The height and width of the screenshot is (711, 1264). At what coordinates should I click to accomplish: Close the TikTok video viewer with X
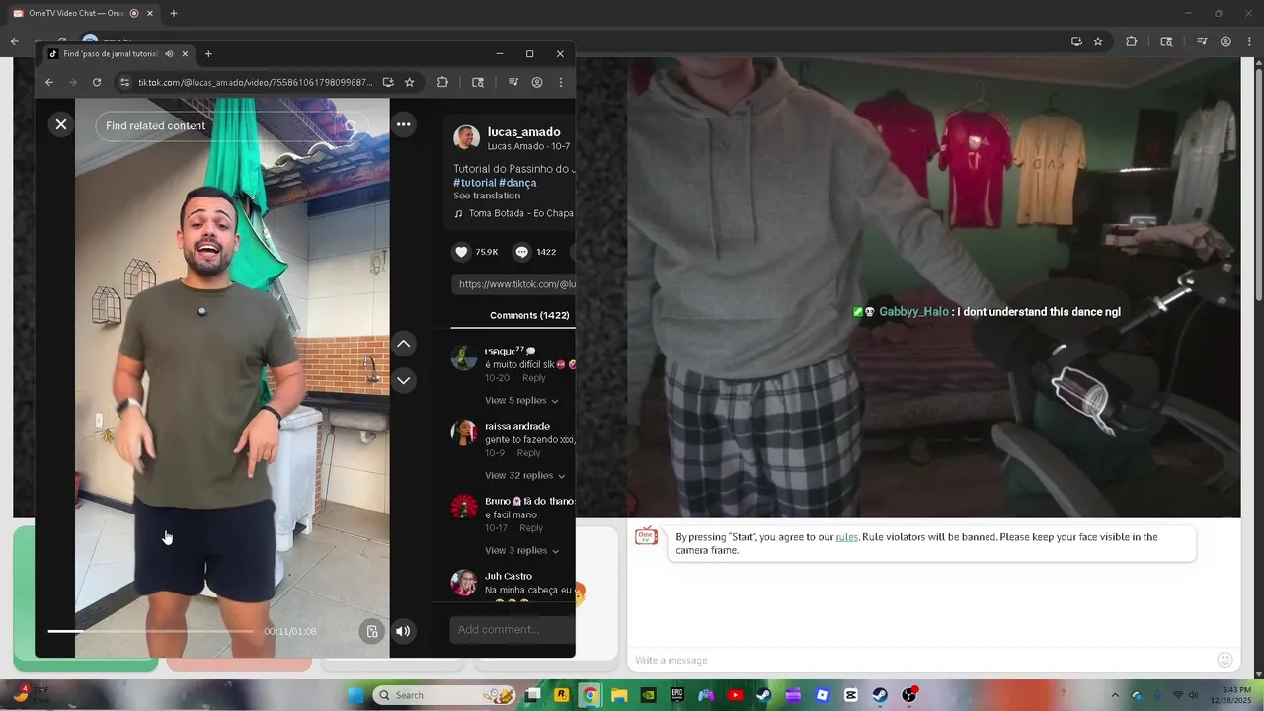pos(61,124)
